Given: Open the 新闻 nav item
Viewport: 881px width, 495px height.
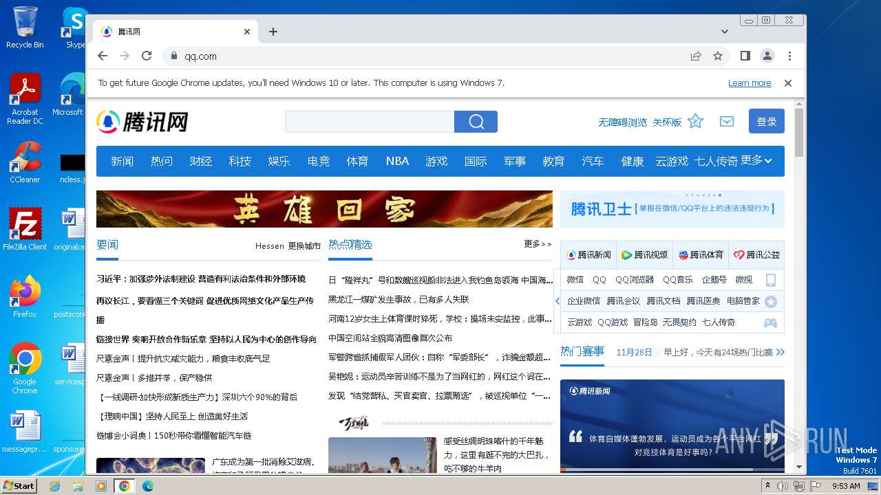Looking at the screenshot, I should click(123, 161).
